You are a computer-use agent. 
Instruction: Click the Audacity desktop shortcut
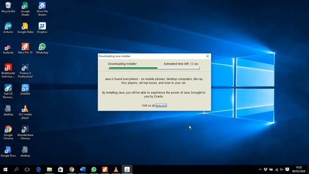pos(8,48)
